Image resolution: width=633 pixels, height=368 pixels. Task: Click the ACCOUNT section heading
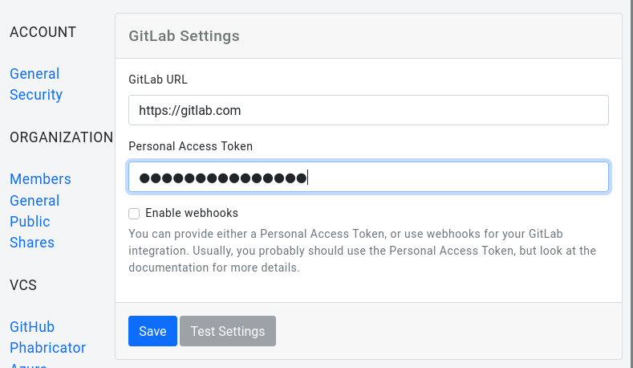click(x=43, y=32)
